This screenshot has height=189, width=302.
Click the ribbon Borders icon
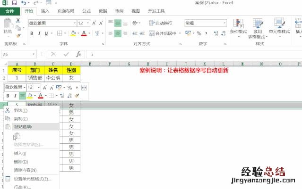(x=60, y=33)
